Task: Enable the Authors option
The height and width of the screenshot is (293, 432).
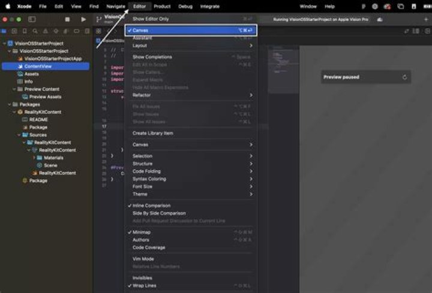Action: (x=191, y=240)
